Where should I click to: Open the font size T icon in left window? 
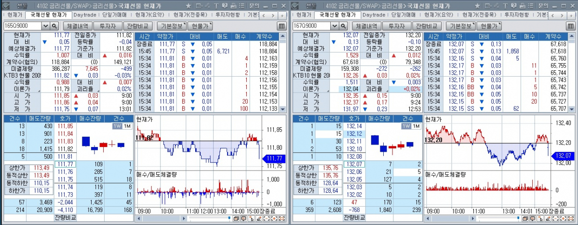216,6
